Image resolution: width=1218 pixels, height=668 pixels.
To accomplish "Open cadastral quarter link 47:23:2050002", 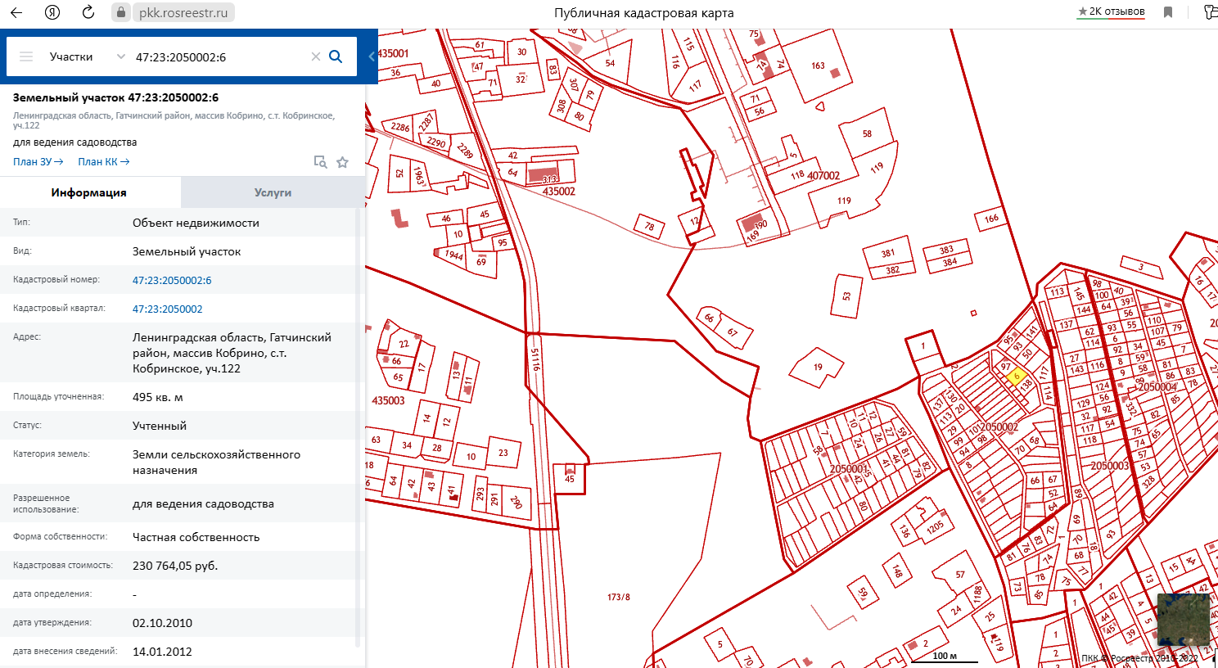I will [x=168, y=309].
